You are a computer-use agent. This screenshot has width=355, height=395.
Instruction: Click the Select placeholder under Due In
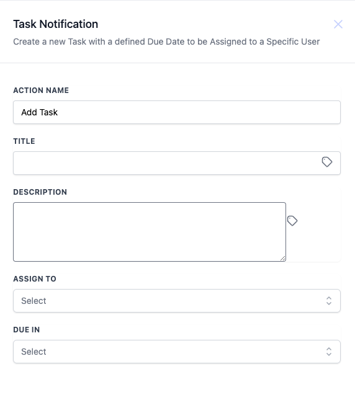click(34, 352)
